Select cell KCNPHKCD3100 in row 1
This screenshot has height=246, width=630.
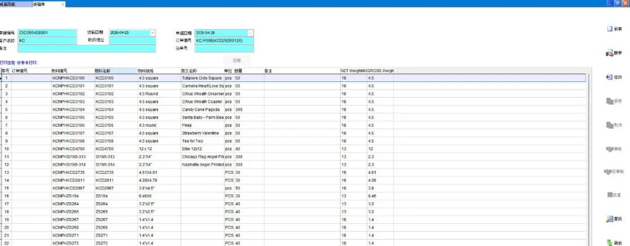72,78
